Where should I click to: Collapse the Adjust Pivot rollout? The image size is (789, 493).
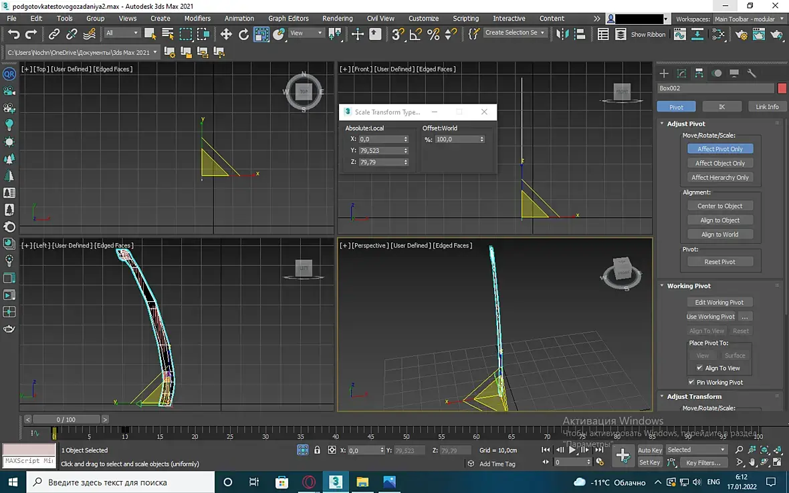(685, 124)
